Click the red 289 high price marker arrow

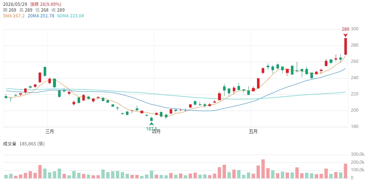345,35
